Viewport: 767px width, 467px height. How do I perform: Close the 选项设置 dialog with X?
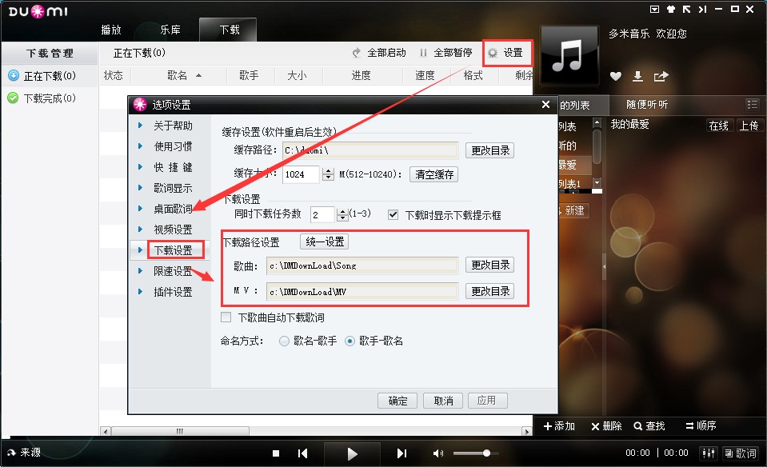tap(546, 104)
